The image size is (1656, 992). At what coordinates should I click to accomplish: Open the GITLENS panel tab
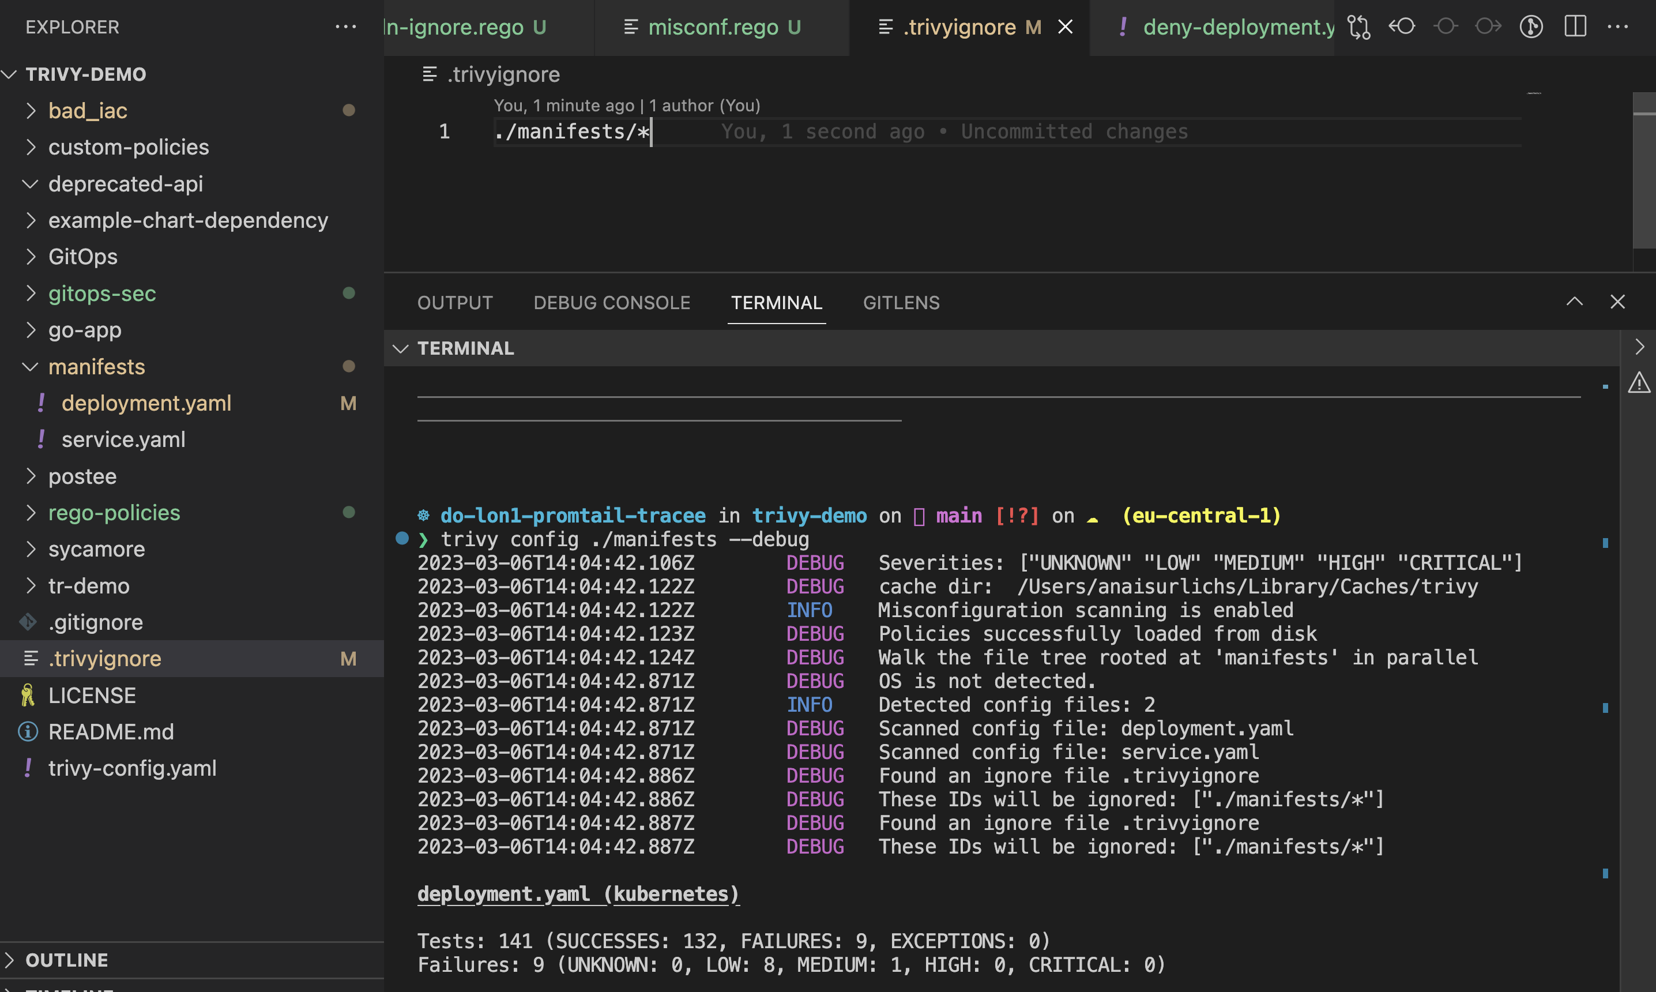(x=901, y=303)
